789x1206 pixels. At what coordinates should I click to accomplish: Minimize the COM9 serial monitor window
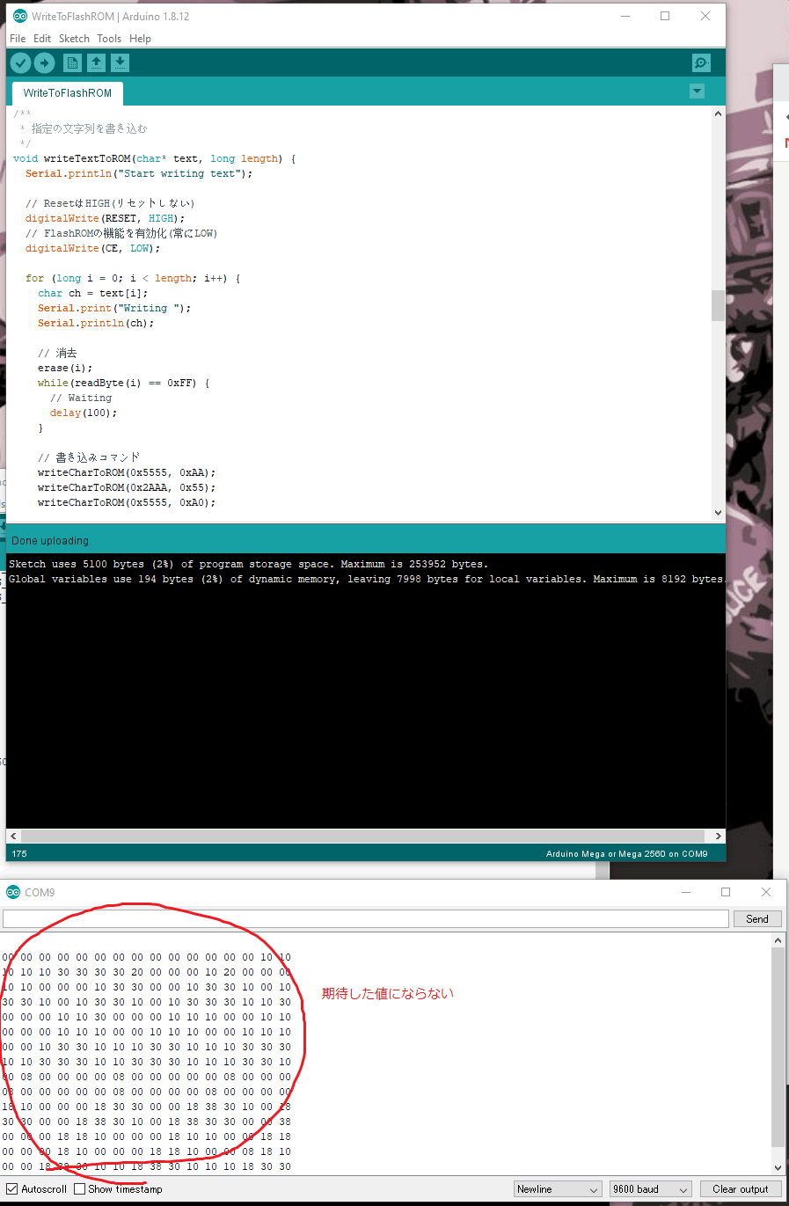pyautogui.click(x=686, y=892)
